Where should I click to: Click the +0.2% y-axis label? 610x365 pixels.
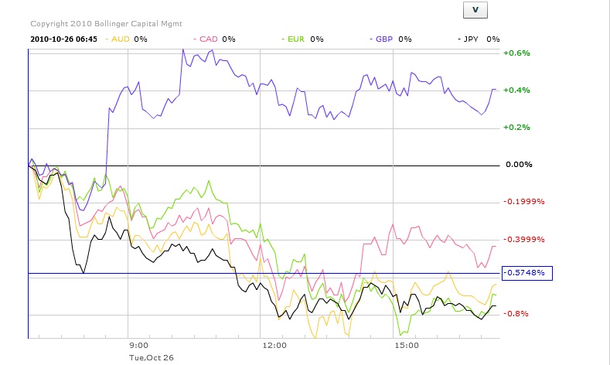tap(516, 128)
